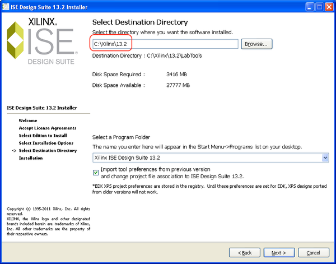Click the Xilinx ISE diamond logo
336x264 pixels.
(15, 40)
